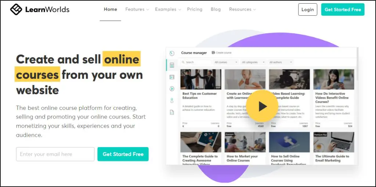Open Best Tips on Customer Education thumbnail

click(201, 79)
